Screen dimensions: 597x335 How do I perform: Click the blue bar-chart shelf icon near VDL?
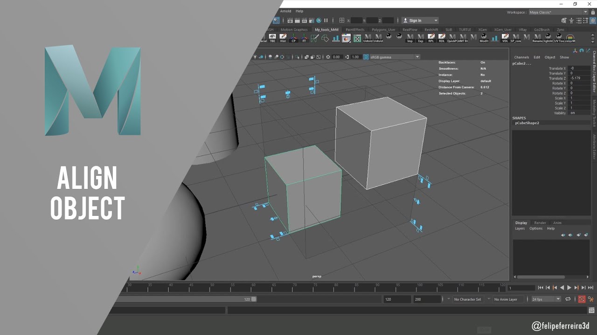[x=495, y=38]
